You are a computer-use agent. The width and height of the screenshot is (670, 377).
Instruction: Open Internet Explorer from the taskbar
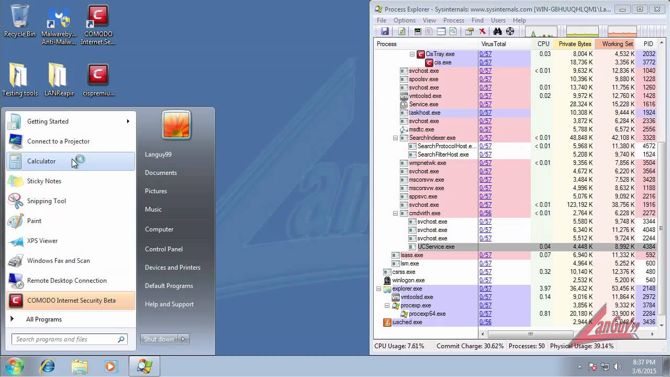tap(47, 366)
